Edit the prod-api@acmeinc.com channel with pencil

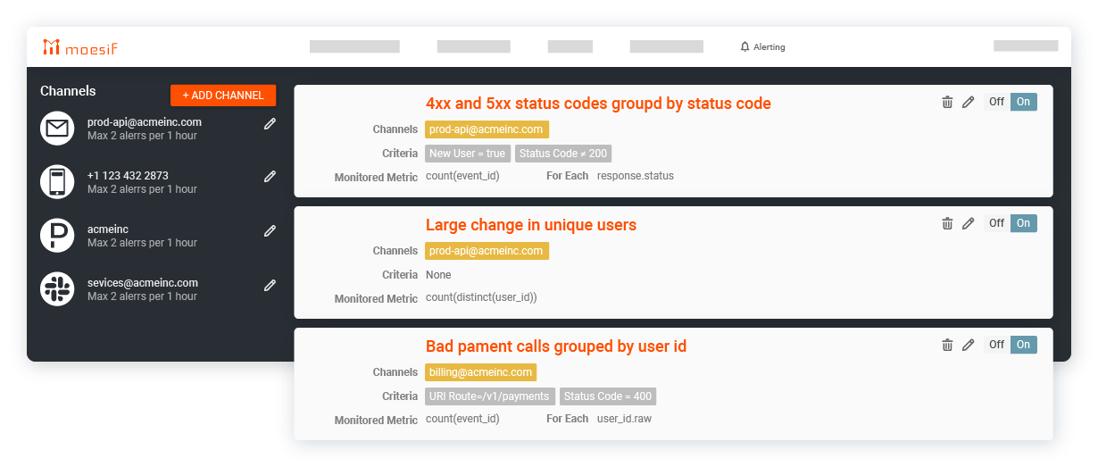pos(270,124)
